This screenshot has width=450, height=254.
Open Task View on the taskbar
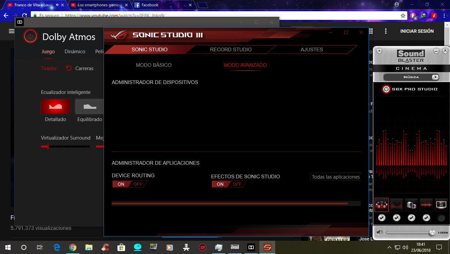point(39,247)
